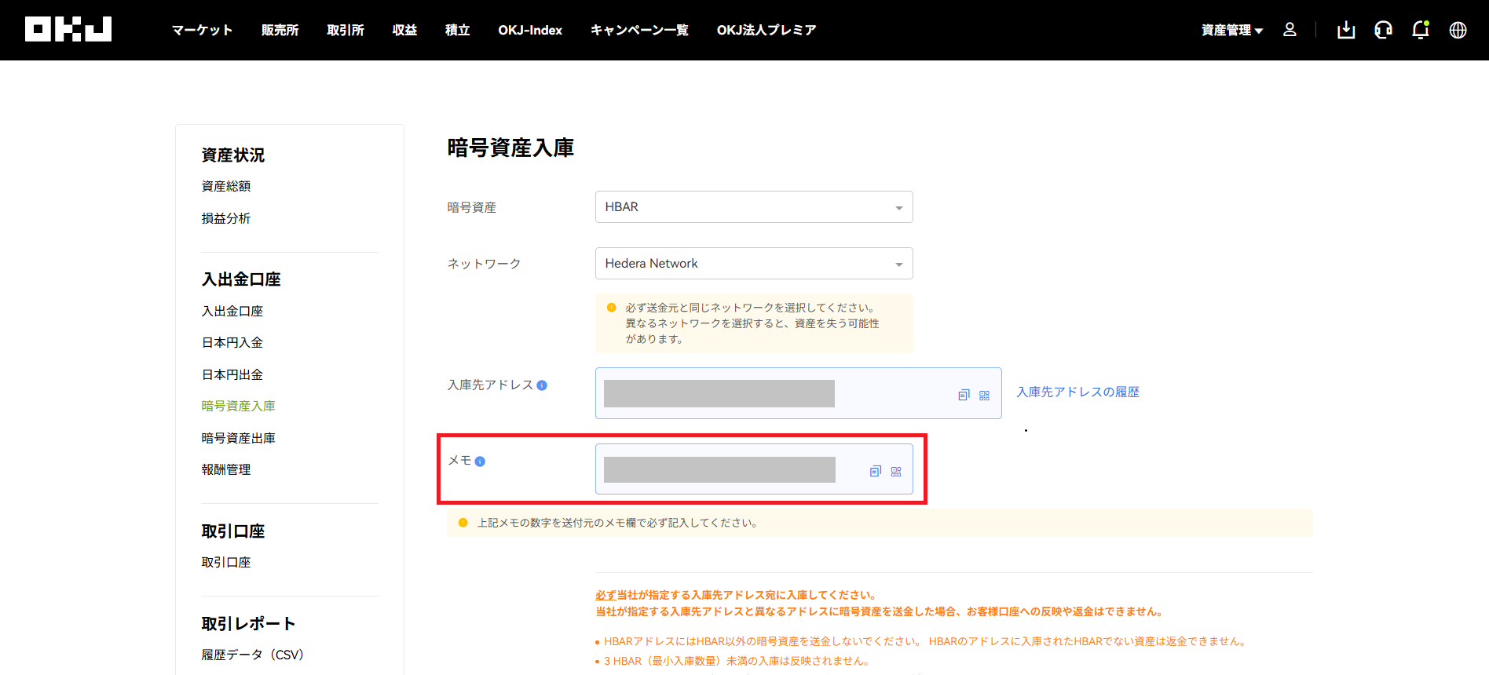Click the 3 HBAR minimum deposit note
Viewport: 1489px width, 675px height.
coord(737,661)
